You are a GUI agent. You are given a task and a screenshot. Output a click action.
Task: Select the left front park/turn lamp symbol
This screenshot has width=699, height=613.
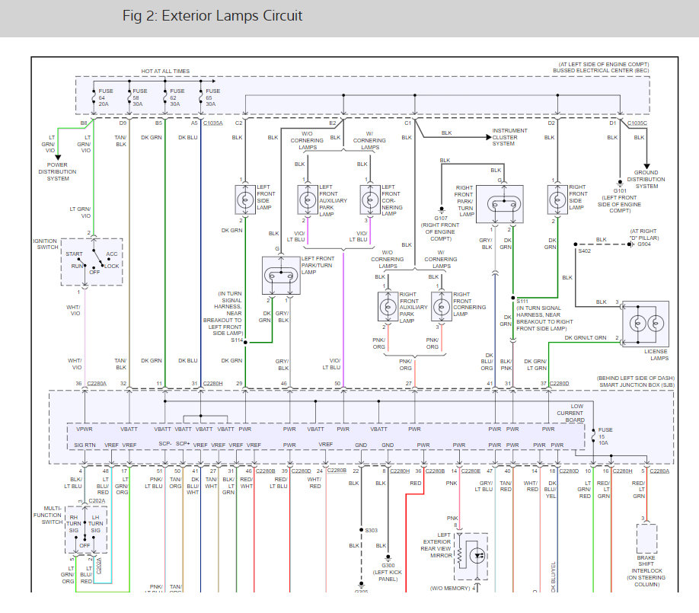(x=281, y=276)
